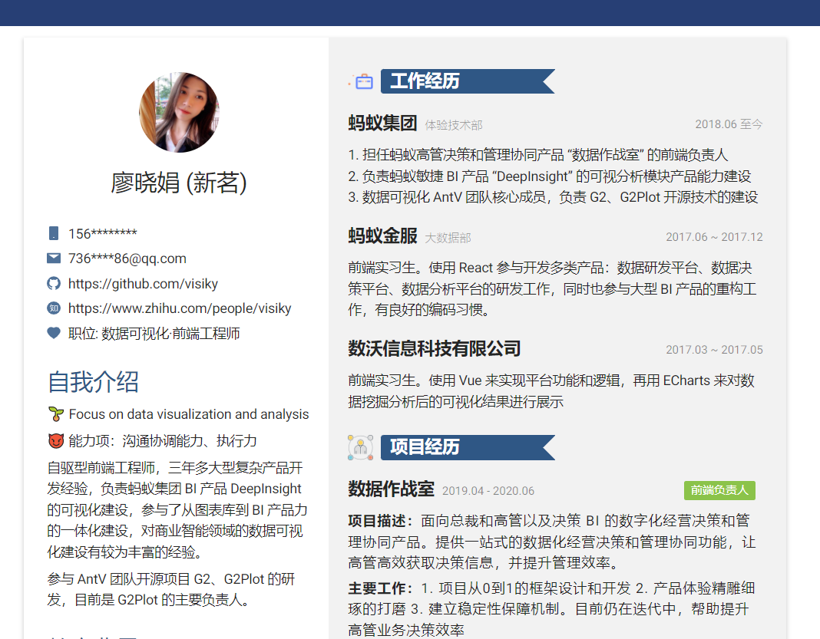Click the GitHub icon

53,283
